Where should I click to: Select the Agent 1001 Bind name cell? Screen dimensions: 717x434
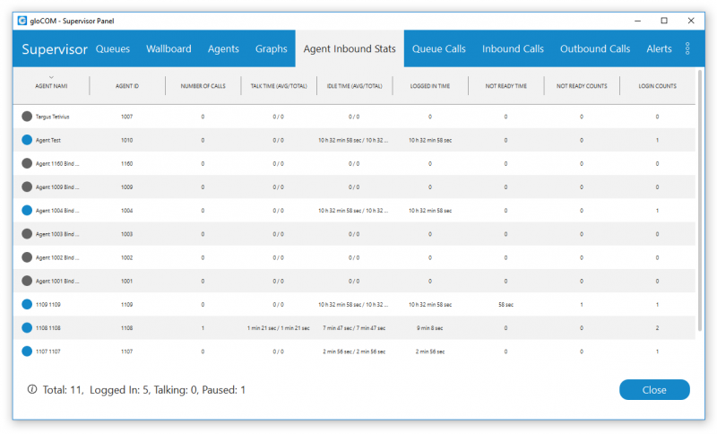pos(57,282)
